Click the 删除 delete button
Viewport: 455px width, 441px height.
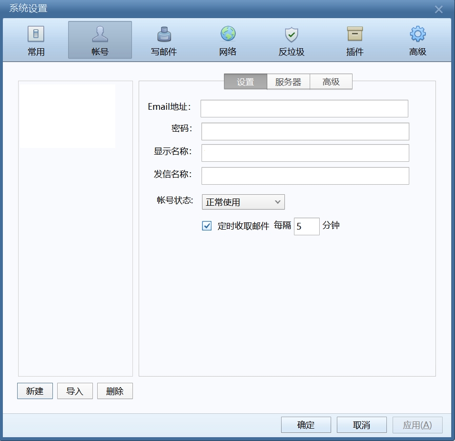(x=115, y=391)
